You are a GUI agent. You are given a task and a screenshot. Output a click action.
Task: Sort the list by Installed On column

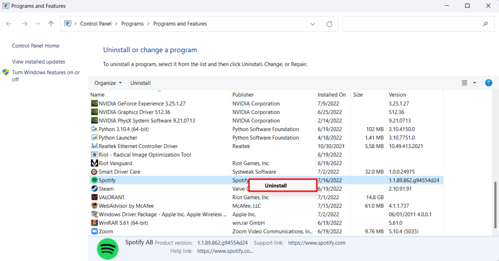(331, 94)
